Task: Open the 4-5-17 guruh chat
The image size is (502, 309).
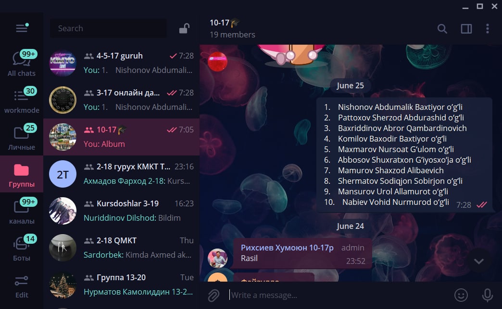Action: (121, 63)
